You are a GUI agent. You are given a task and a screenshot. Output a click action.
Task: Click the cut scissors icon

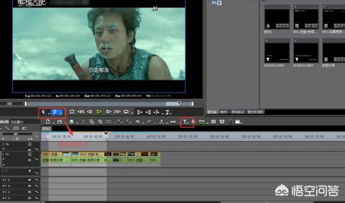pos(84,122)
